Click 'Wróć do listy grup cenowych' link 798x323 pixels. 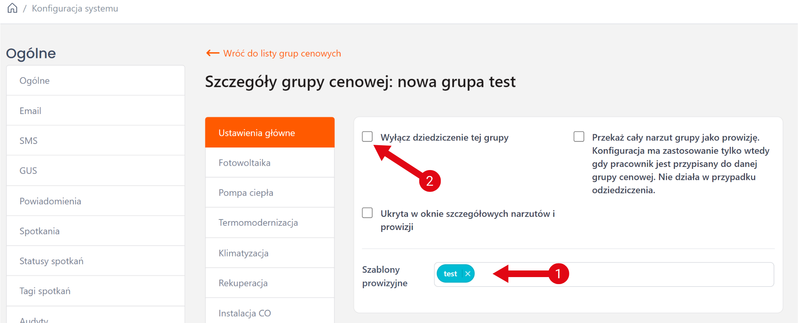pyautogui.click(x=282, y=53)
